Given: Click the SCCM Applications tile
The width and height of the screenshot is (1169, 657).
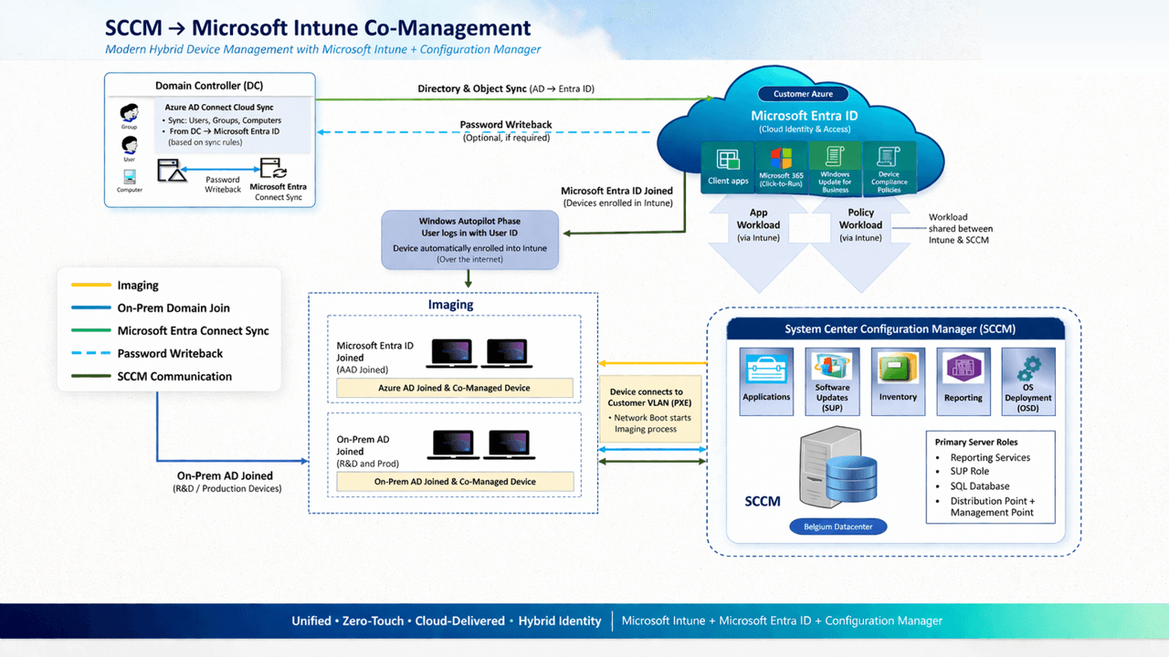Looking at the screenshot, I should (x=766, y=381).
